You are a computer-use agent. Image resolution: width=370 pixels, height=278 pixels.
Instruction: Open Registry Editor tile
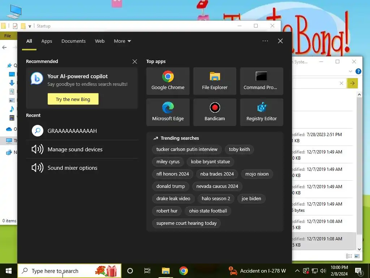pyautogui.click(x=262, y=112)
